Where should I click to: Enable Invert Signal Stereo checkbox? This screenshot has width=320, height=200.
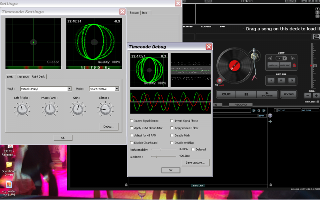tap(132, 120)
